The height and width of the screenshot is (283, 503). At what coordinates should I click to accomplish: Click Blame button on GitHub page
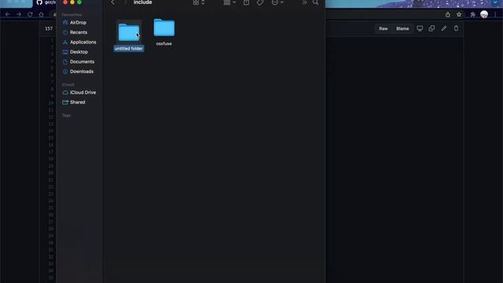click(402, 28)
